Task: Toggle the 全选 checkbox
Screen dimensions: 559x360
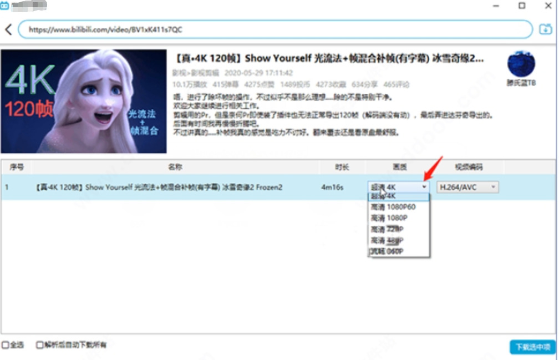Action: pos(6,344)
